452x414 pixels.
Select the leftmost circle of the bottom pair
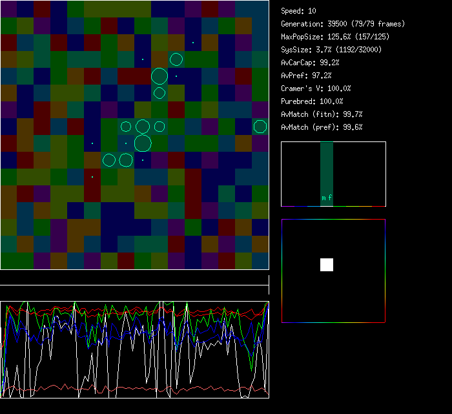tap(109, 160)
